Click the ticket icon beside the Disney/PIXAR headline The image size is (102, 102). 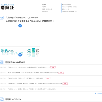(x=2, y=18)
